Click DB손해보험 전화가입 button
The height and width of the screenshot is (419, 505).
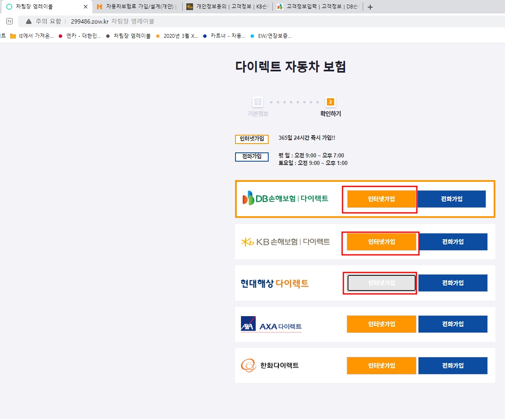(x=452, y=199)
